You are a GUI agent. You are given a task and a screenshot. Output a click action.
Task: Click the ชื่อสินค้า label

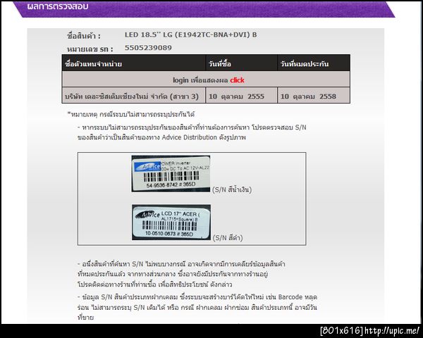click(84, 36)
